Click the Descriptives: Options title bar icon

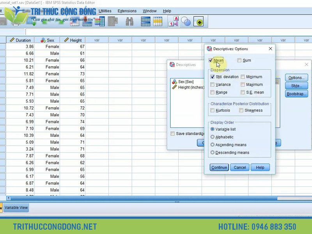pos(209,49)
